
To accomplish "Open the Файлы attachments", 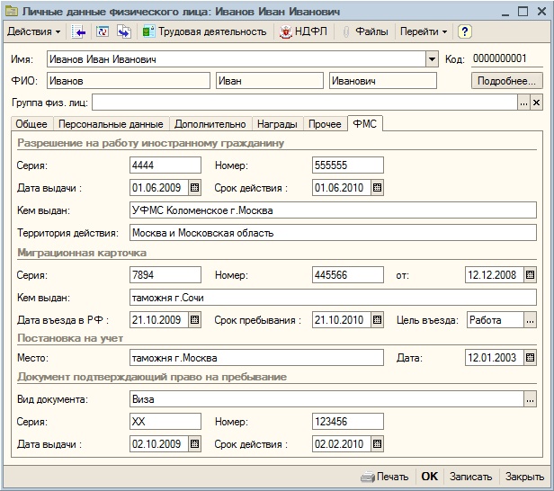I will tap(365, 31).
